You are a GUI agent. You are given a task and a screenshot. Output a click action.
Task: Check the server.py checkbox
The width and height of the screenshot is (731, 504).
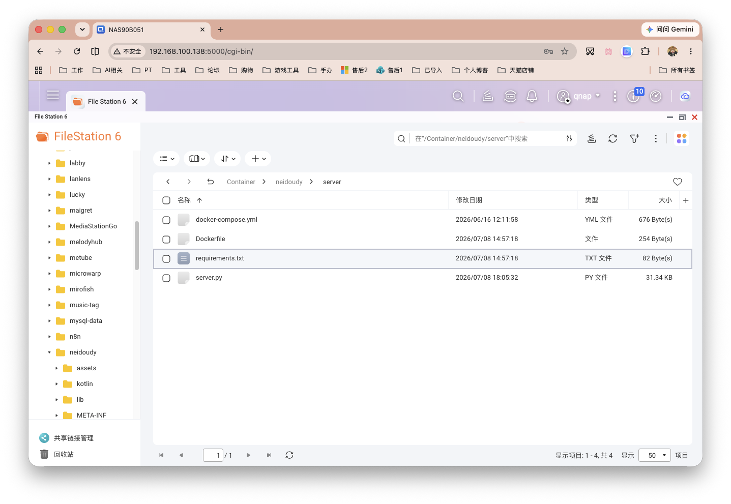166,278
